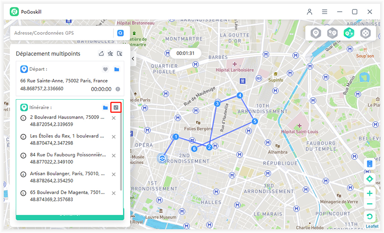Open the user account icon
This screenshot has width=384, height=233.
tap(309, 12)
